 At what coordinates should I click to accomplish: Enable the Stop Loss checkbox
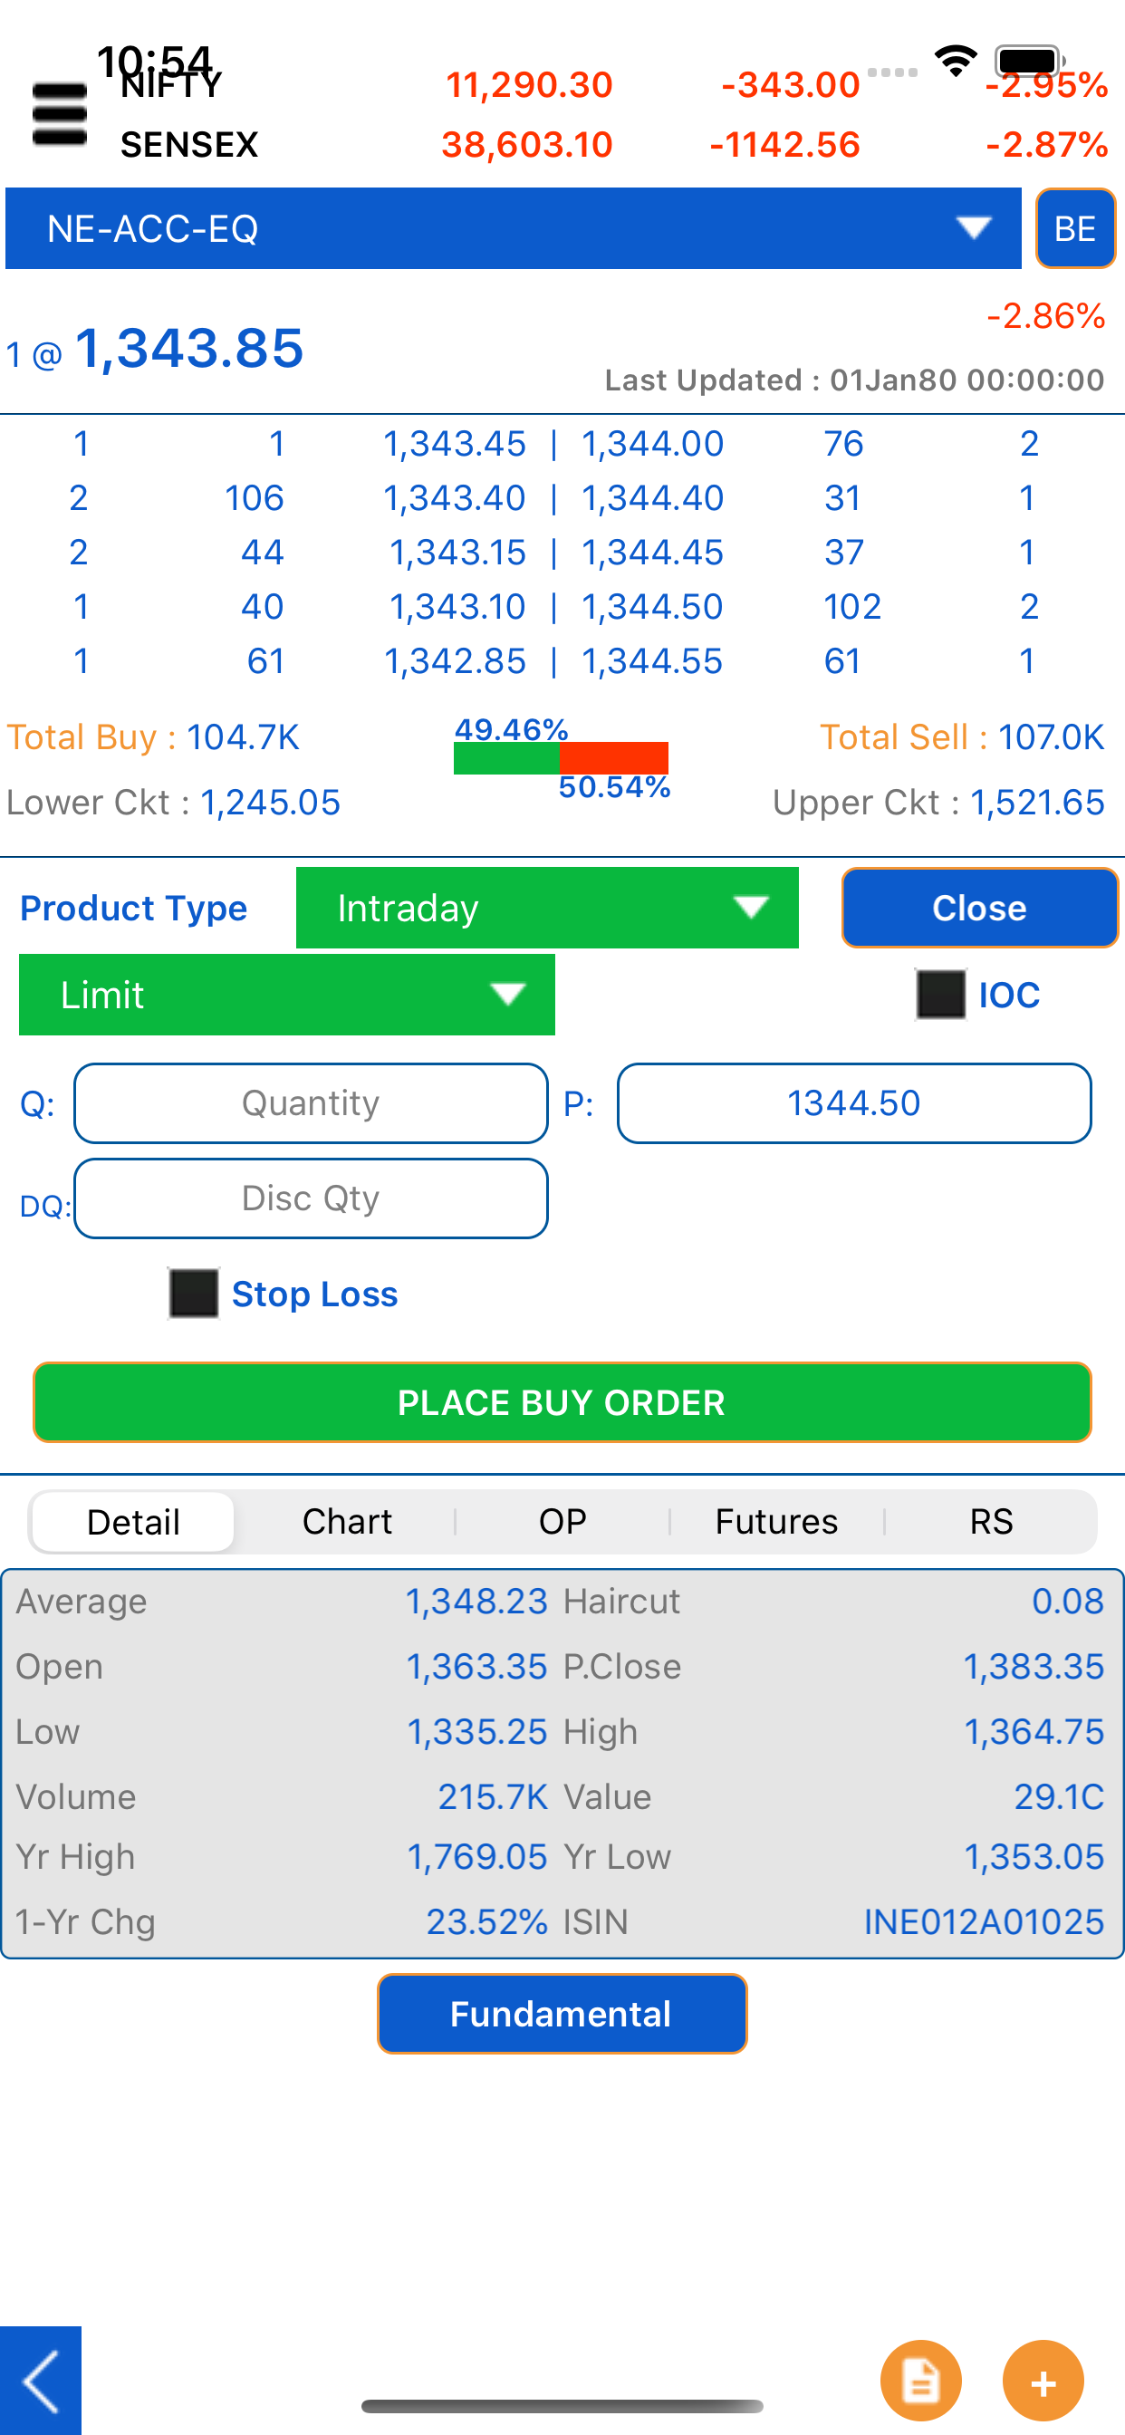point(194,1293)
